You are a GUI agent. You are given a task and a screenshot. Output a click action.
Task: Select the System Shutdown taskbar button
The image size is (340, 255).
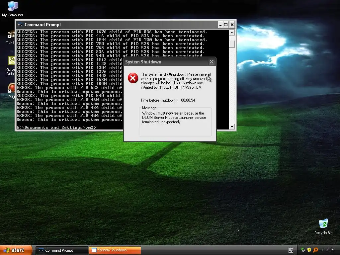(x=115, y=250)
